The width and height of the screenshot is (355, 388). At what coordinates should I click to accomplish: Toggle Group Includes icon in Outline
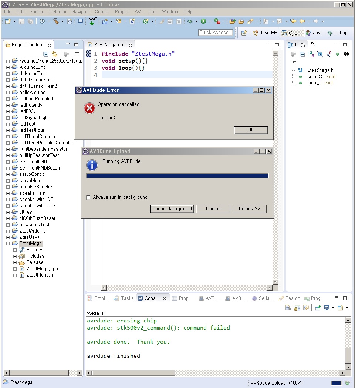pos(294,54)
